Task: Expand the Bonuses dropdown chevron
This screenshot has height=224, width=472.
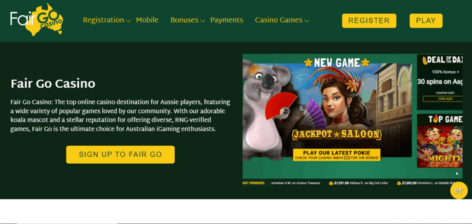Action: (x=203, y=21)
